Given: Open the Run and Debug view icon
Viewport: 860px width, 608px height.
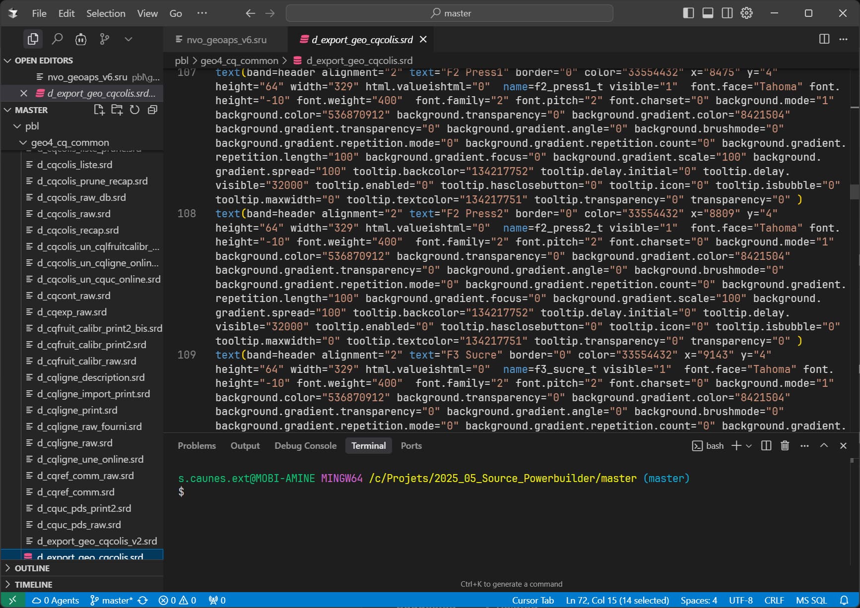Looking at the screenshot, I should point(81,39).
